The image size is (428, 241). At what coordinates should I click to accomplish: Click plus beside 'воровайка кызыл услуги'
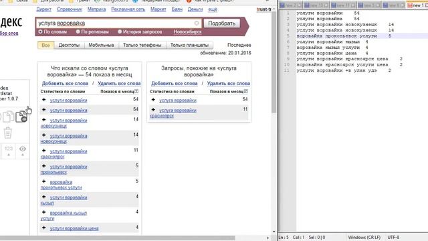(x=44, y=212)
